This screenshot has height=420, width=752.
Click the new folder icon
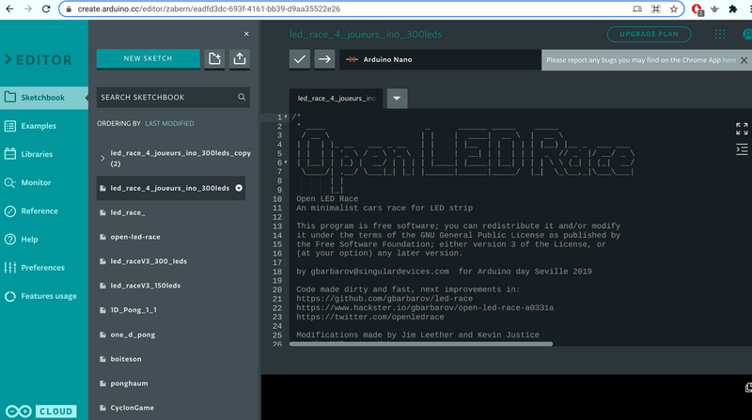click(215, 59)
